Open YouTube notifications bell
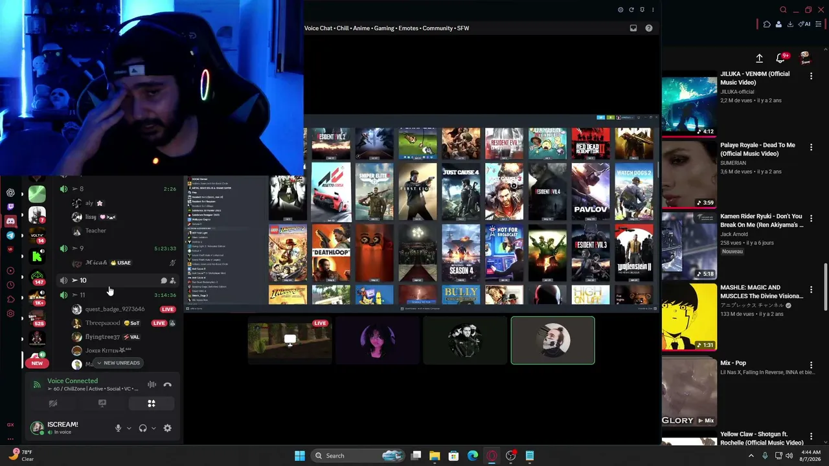 point(781,58)
